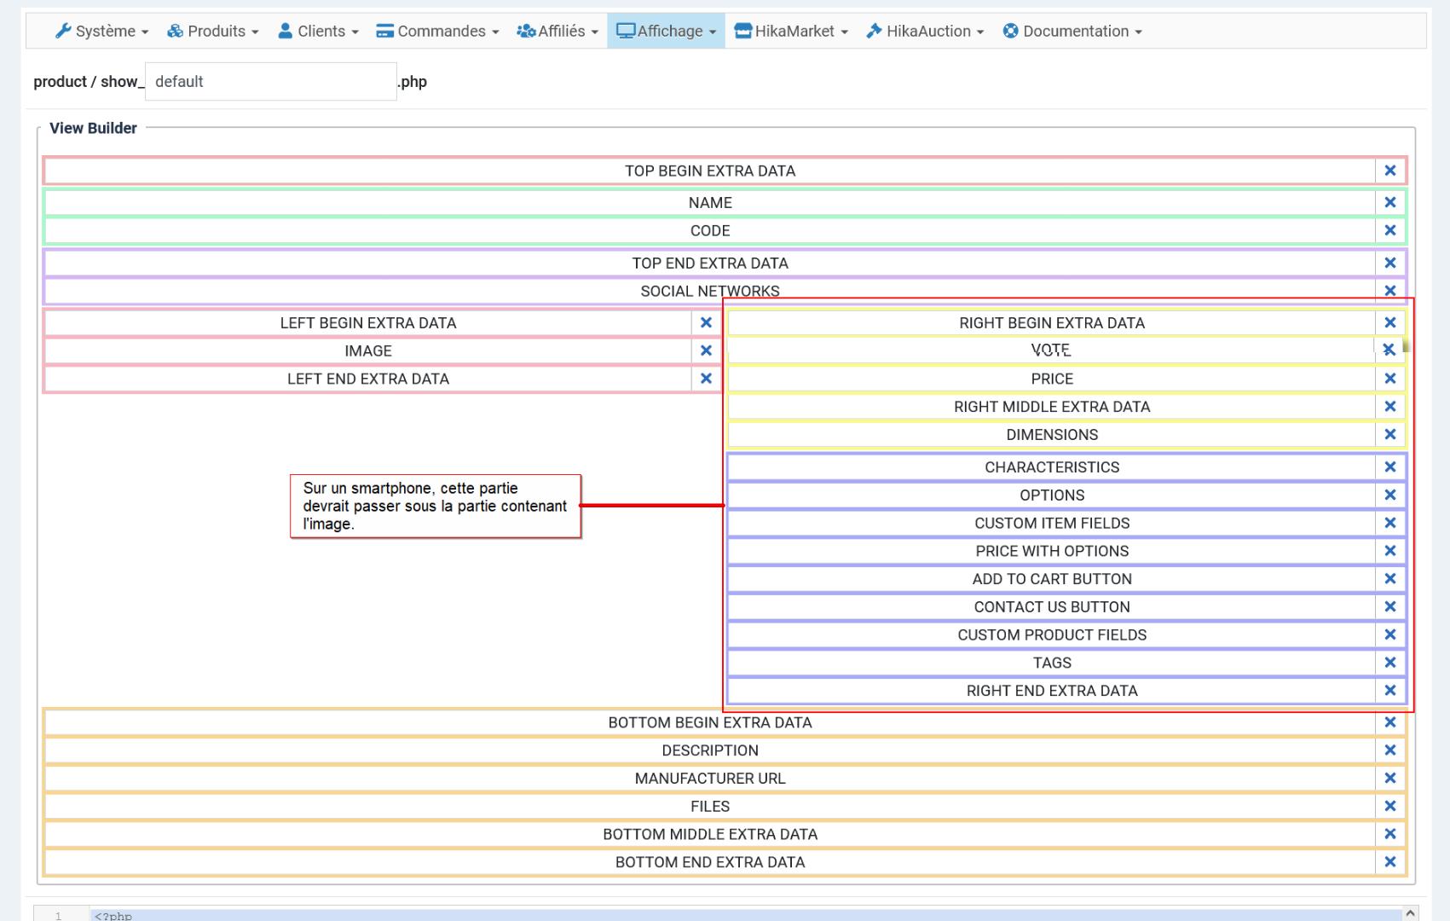The image size is (1450, 921).
Task: Remove SOCIAL NETWORKS block with X
Action: [x=1389, y=291]
